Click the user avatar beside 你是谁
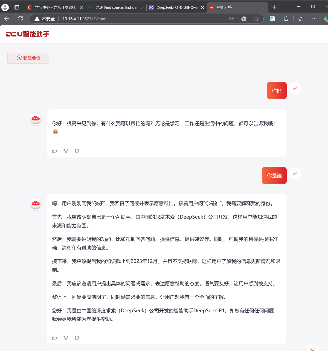Viewport: 328px width, 351px height. point(295,173)
